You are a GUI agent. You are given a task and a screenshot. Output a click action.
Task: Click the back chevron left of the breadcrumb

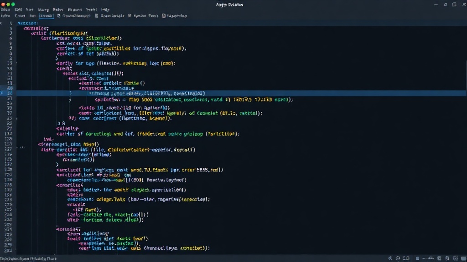click(x=1, y=23)
